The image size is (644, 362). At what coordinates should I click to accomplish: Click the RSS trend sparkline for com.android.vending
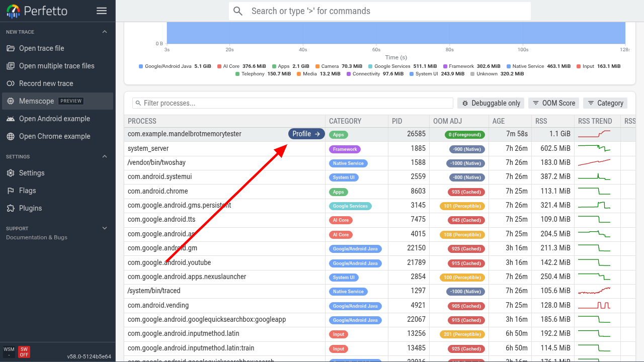tap(594, 305)
